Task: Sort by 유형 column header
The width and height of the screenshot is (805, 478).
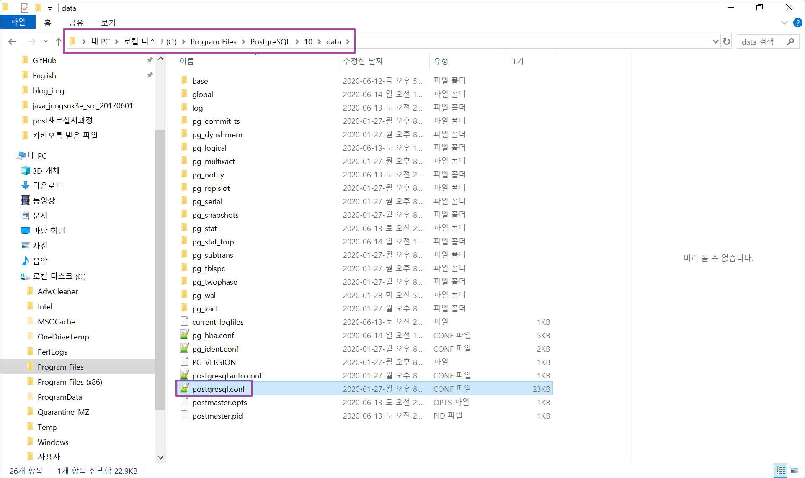Action: coord(441,61)
